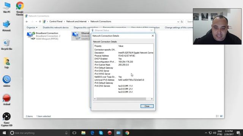Screen dimensions: 243x136
Task: Select the Broadband Connection item
Action: (x=43, y=36)
